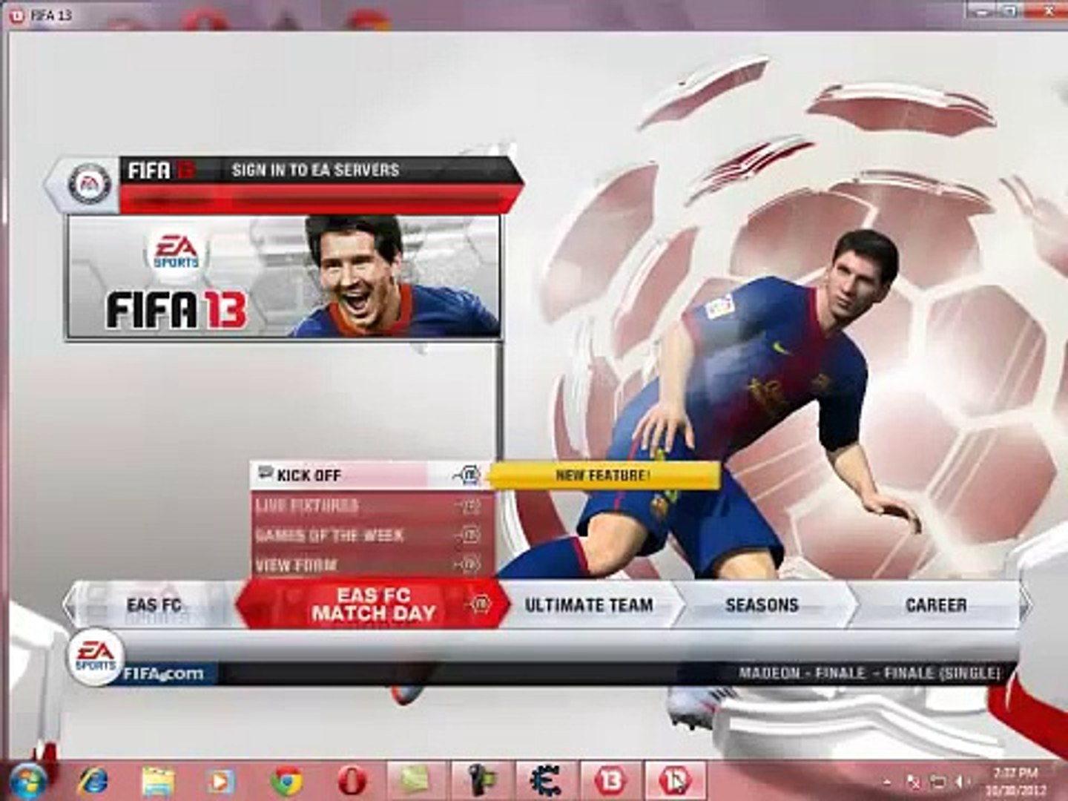
Task: Open Windows Media Player from taskbar
Action: pyautogui.click(x=220, y=781)
